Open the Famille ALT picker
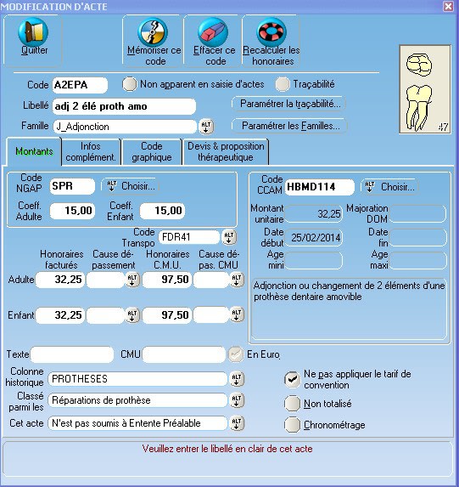 [206, 127]
